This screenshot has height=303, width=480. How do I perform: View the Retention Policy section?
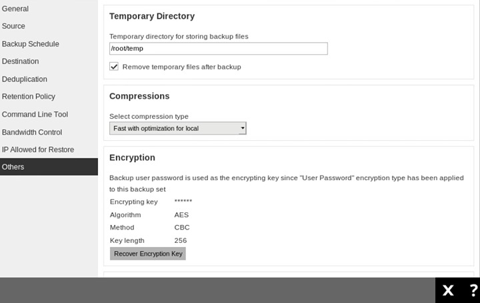tap(29, 97)
